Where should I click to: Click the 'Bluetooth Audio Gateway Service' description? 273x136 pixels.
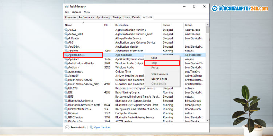pyautogui.click(x=135, y=117)
